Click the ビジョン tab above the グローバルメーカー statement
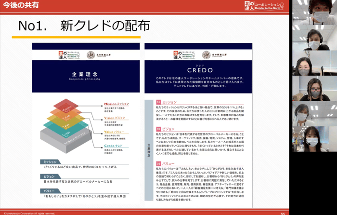337x215 pixels. (x=50, y=176)
